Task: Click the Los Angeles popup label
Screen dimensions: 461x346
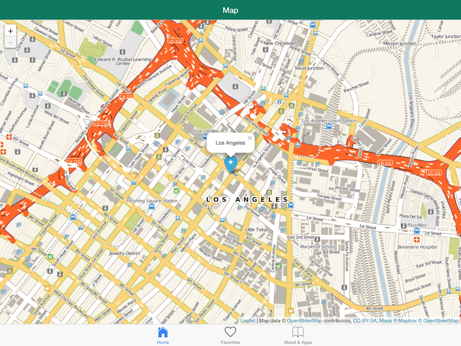Action: point(230,143)
